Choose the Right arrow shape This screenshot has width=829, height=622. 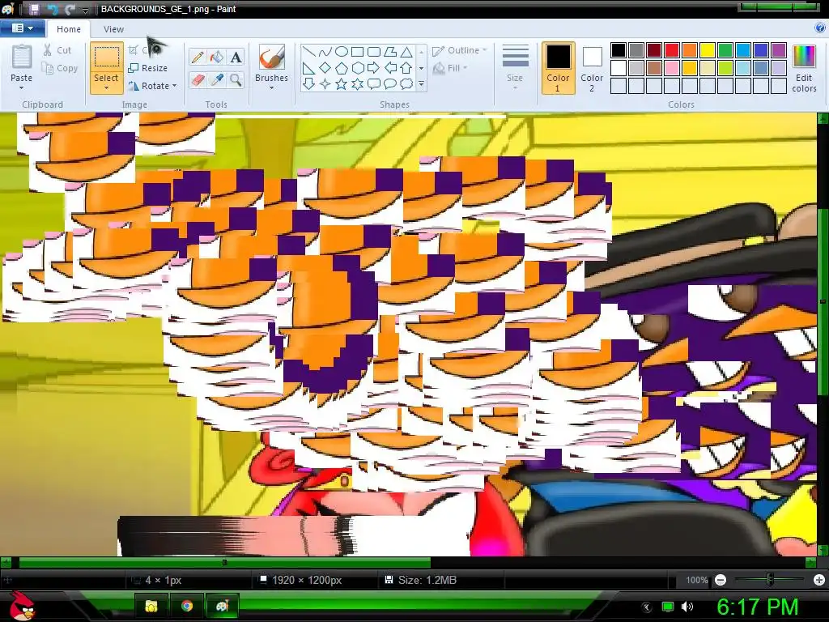374,68
